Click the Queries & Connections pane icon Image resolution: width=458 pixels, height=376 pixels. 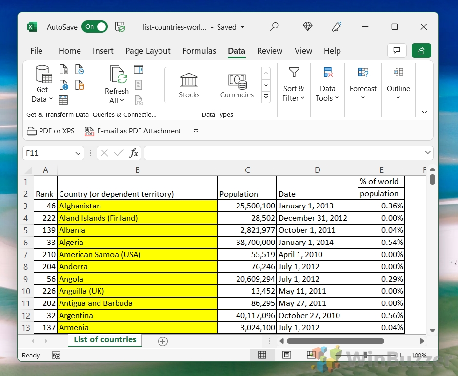click(x=139, y=69)
